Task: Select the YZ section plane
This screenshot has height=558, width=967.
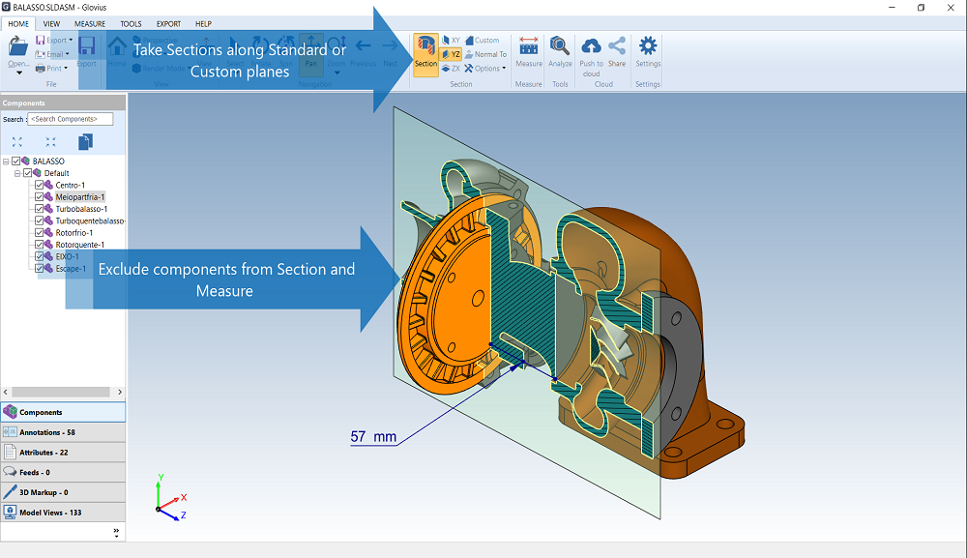Action: point(451,54)
